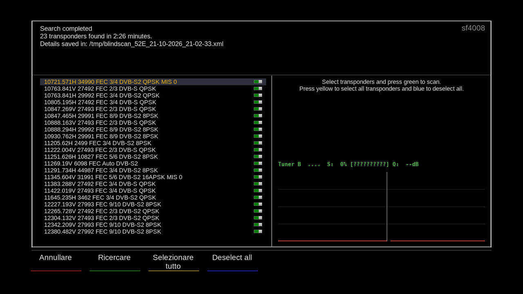Select row 11422.019V 27493 FEC 3/4

tap(153, 191)
